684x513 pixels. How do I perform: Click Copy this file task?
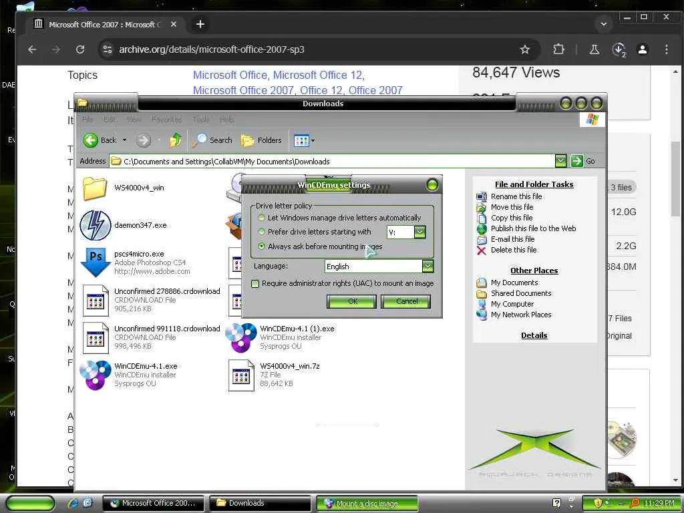[512, 218]
